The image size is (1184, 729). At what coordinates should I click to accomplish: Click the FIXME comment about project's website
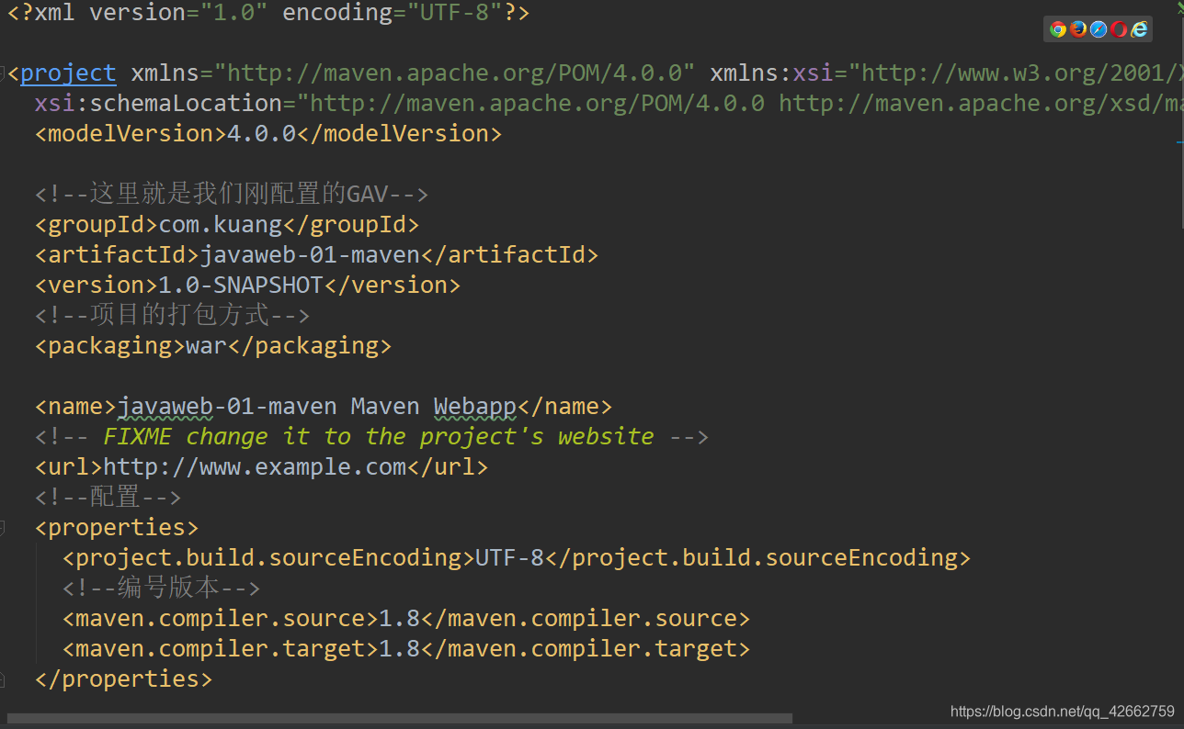click(371, 437)
